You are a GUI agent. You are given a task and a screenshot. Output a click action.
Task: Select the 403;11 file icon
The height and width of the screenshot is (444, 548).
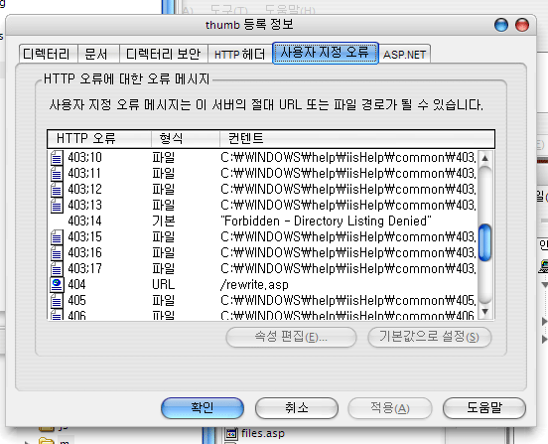tap(57, 174)
